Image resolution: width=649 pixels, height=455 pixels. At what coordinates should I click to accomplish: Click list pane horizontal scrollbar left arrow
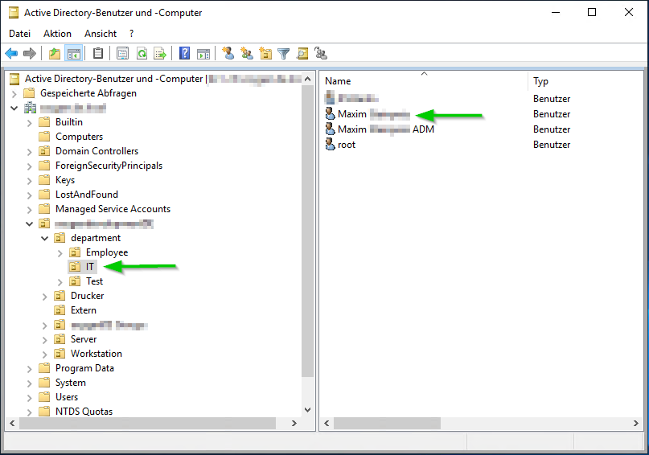tap(327, 423)
